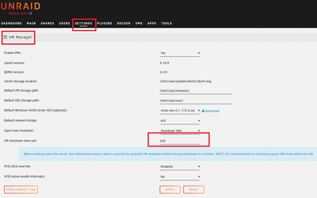Select the Settings tab

(83, 23)
